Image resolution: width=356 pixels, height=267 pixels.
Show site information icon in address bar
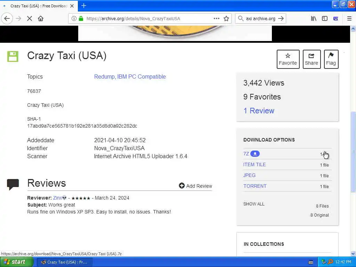(x=74, y=19)
